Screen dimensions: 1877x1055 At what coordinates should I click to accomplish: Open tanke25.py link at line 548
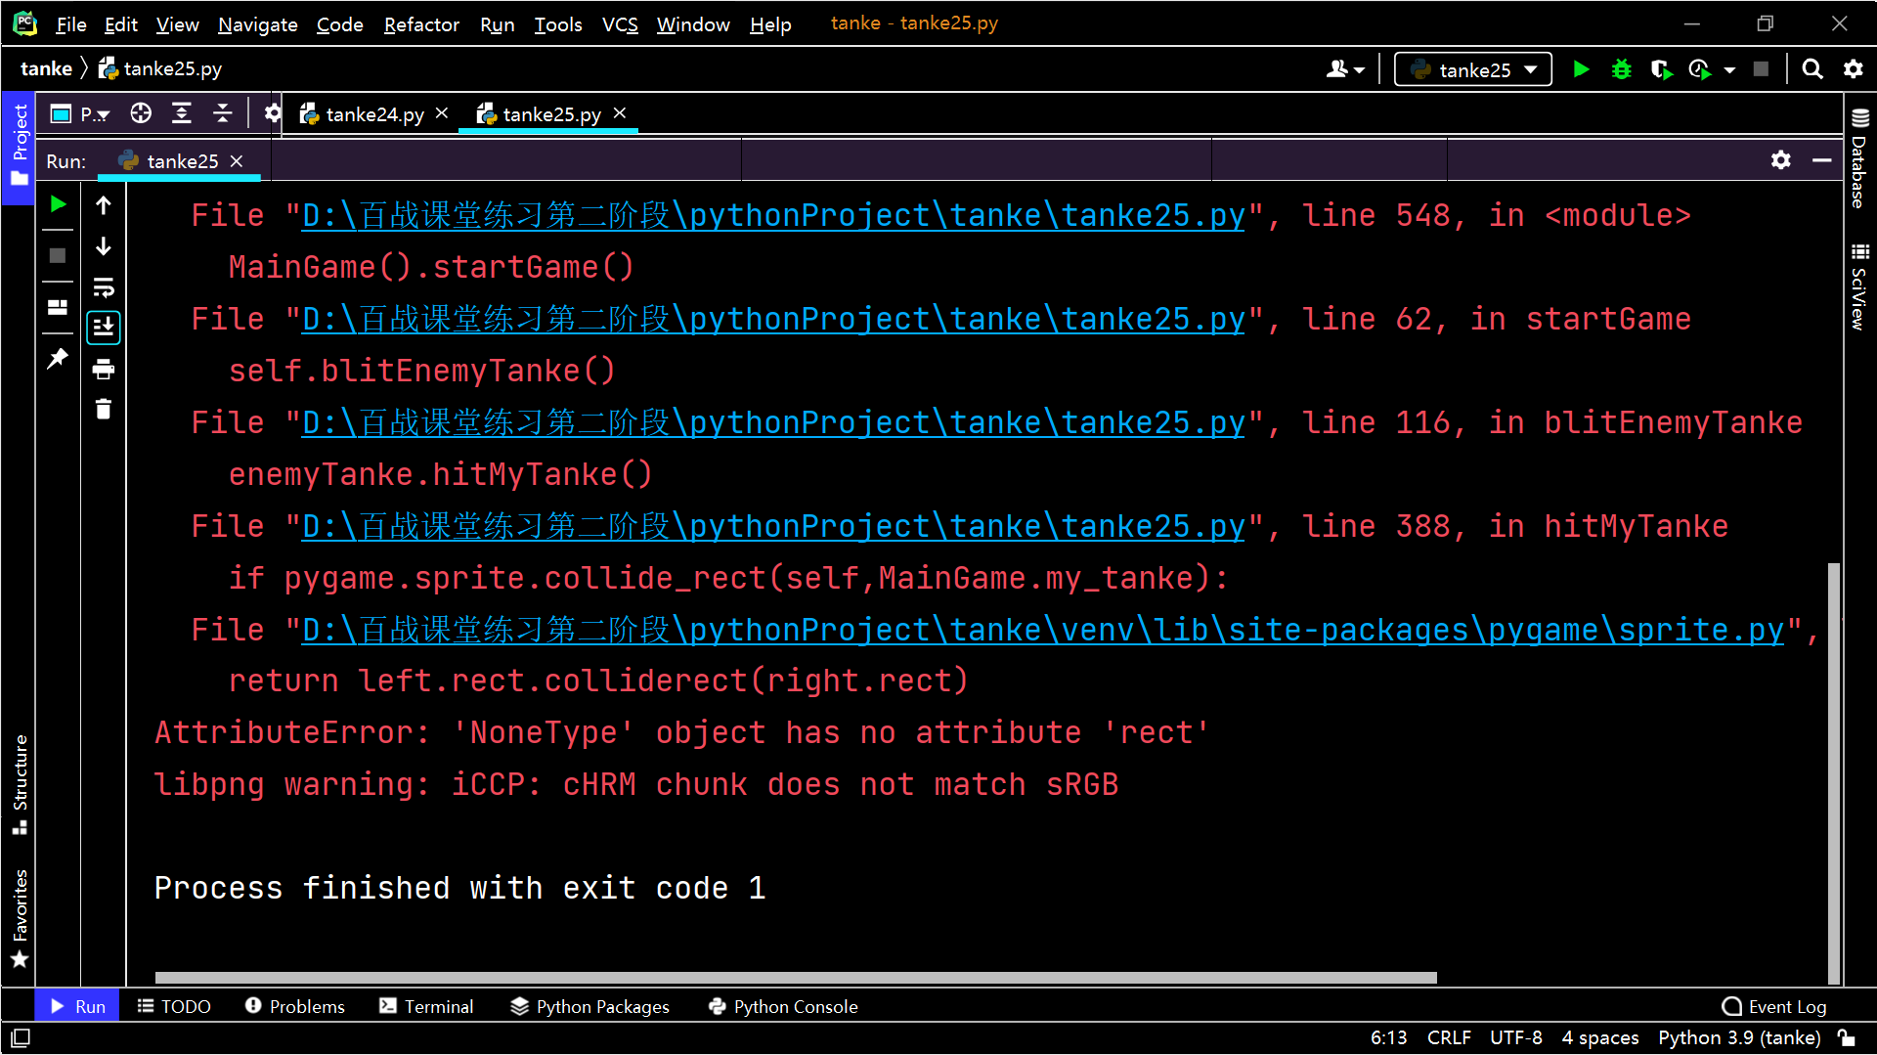click(773, 215)
